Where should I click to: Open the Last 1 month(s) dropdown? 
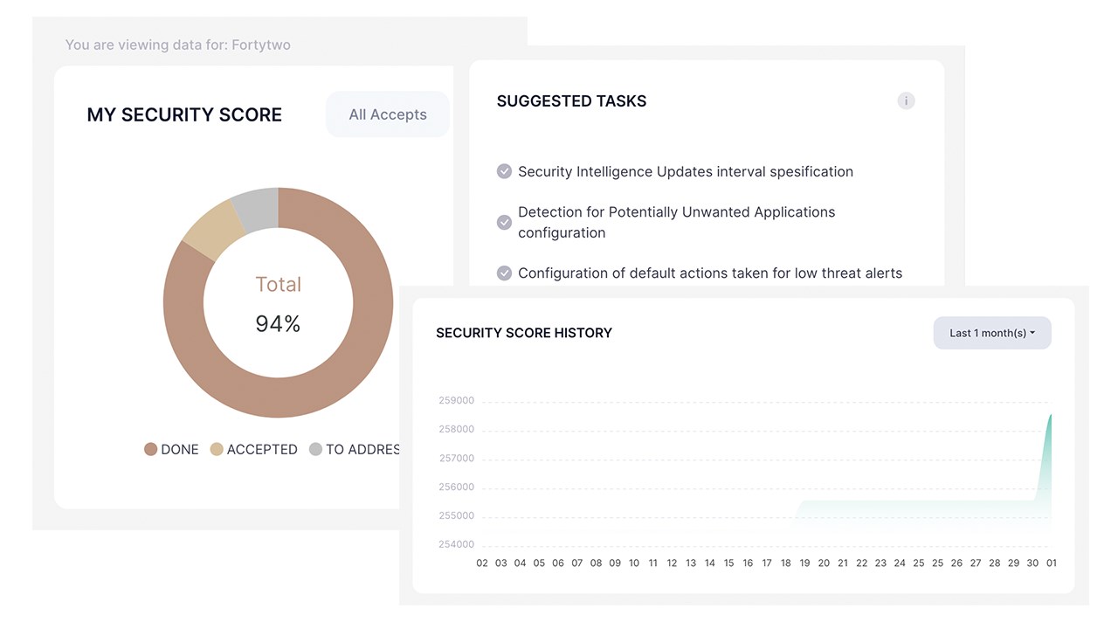tap(991, 333)
